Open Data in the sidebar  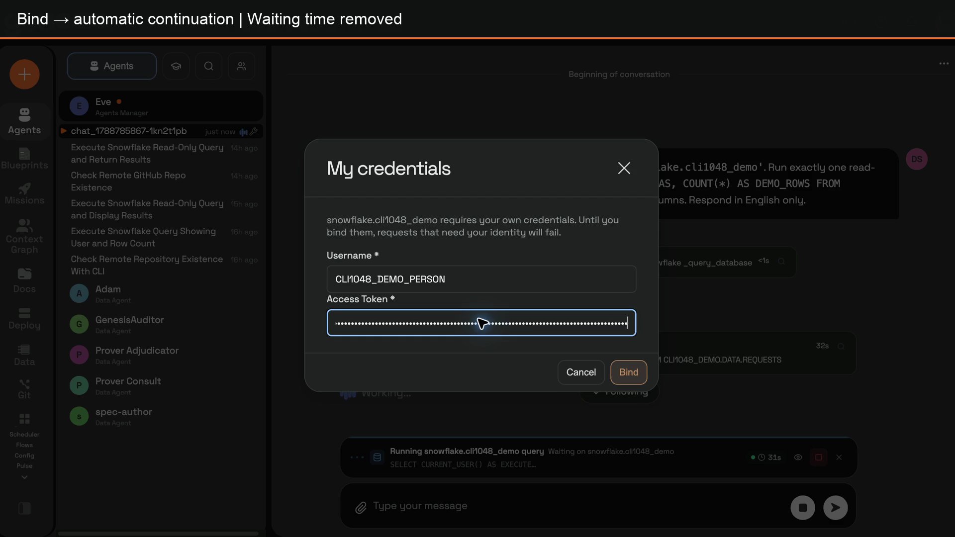point(24,356)
